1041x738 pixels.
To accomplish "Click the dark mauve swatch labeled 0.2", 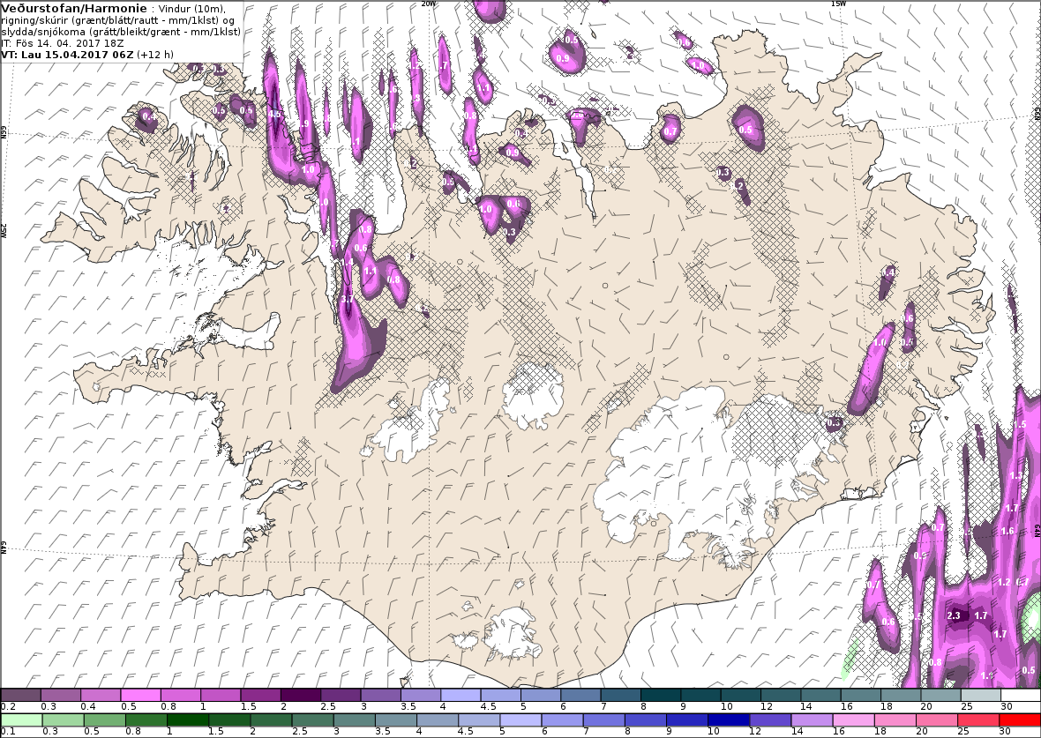I will tap(20, 695).
